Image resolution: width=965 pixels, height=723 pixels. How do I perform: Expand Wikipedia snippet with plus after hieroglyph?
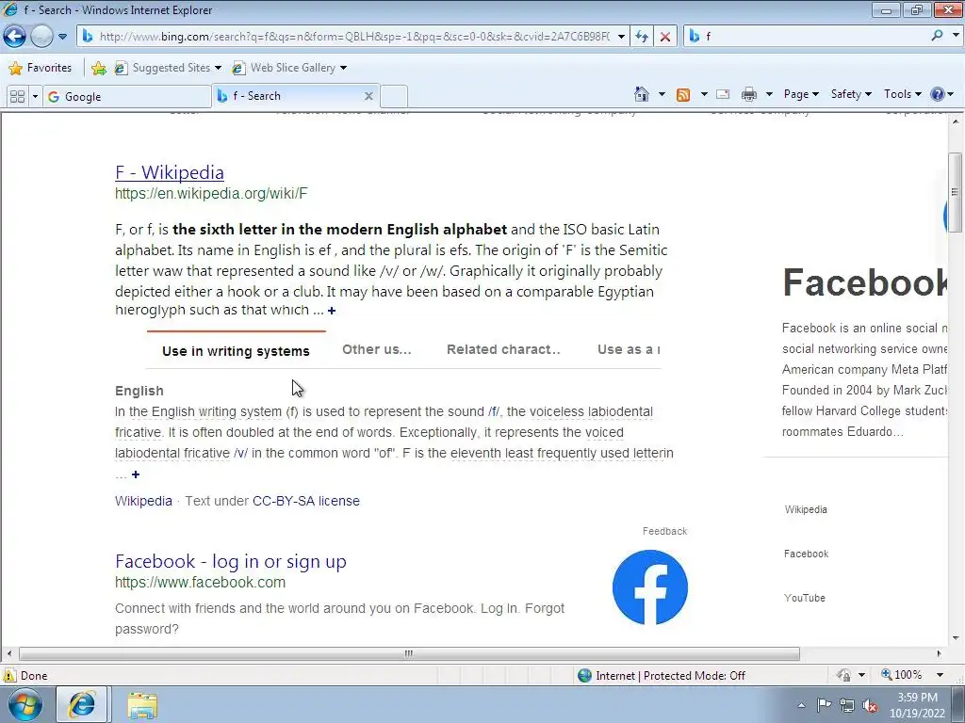tap(331, 311)
